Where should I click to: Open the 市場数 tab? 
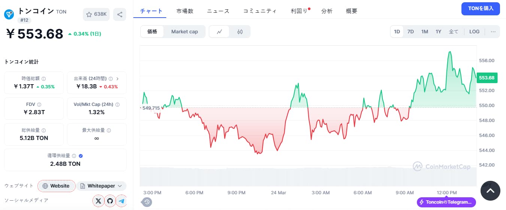coord(185,11)
